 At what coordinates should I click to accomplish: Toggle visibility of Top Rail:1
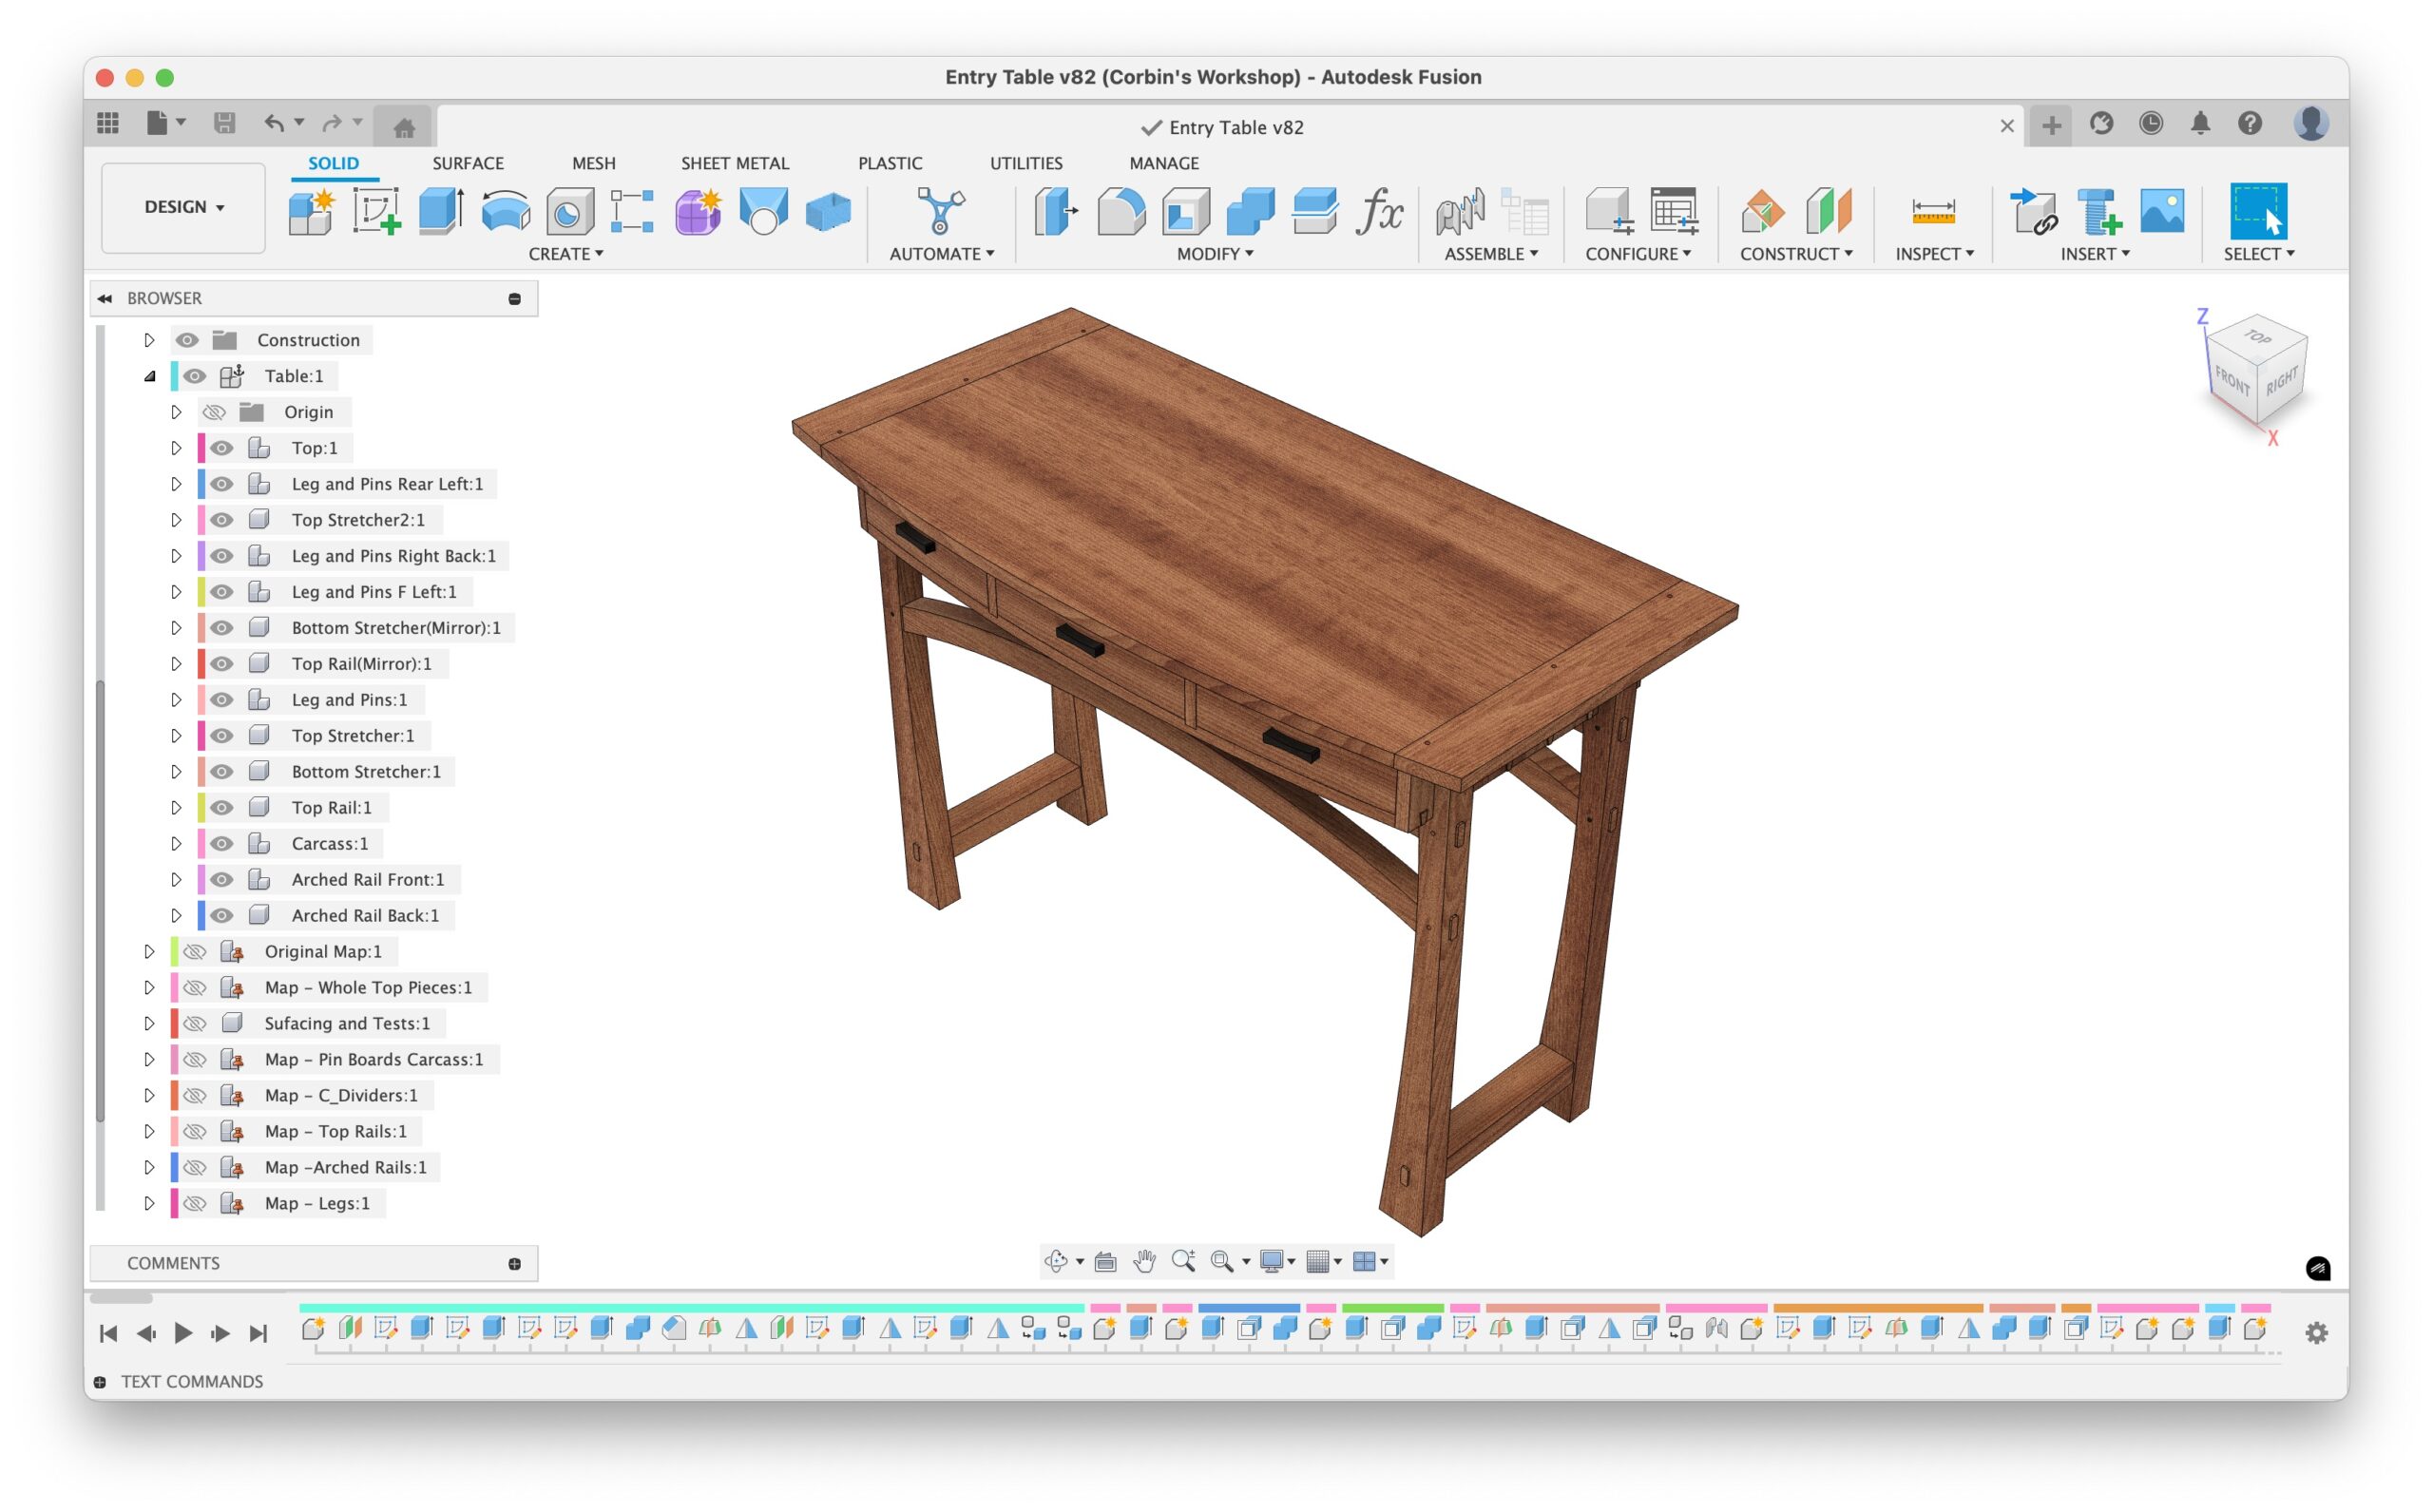(x=221, y=808)
